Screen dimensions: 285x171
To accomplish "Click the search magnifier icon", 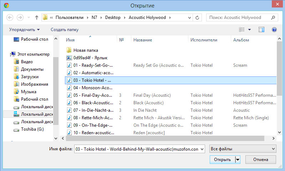I will tap(273, 17).
